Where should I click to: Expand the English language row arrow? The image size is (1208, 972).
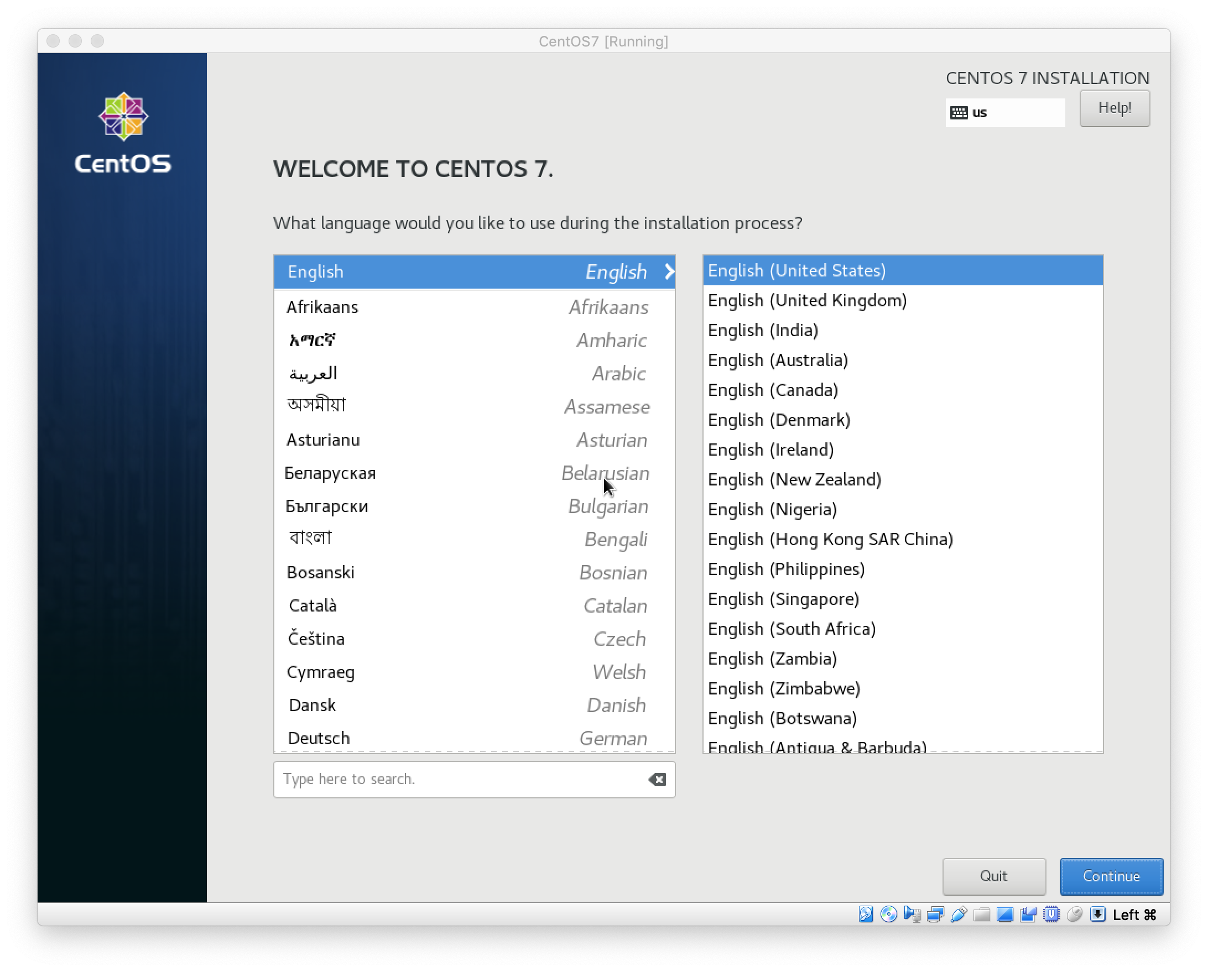coord(669,271)
